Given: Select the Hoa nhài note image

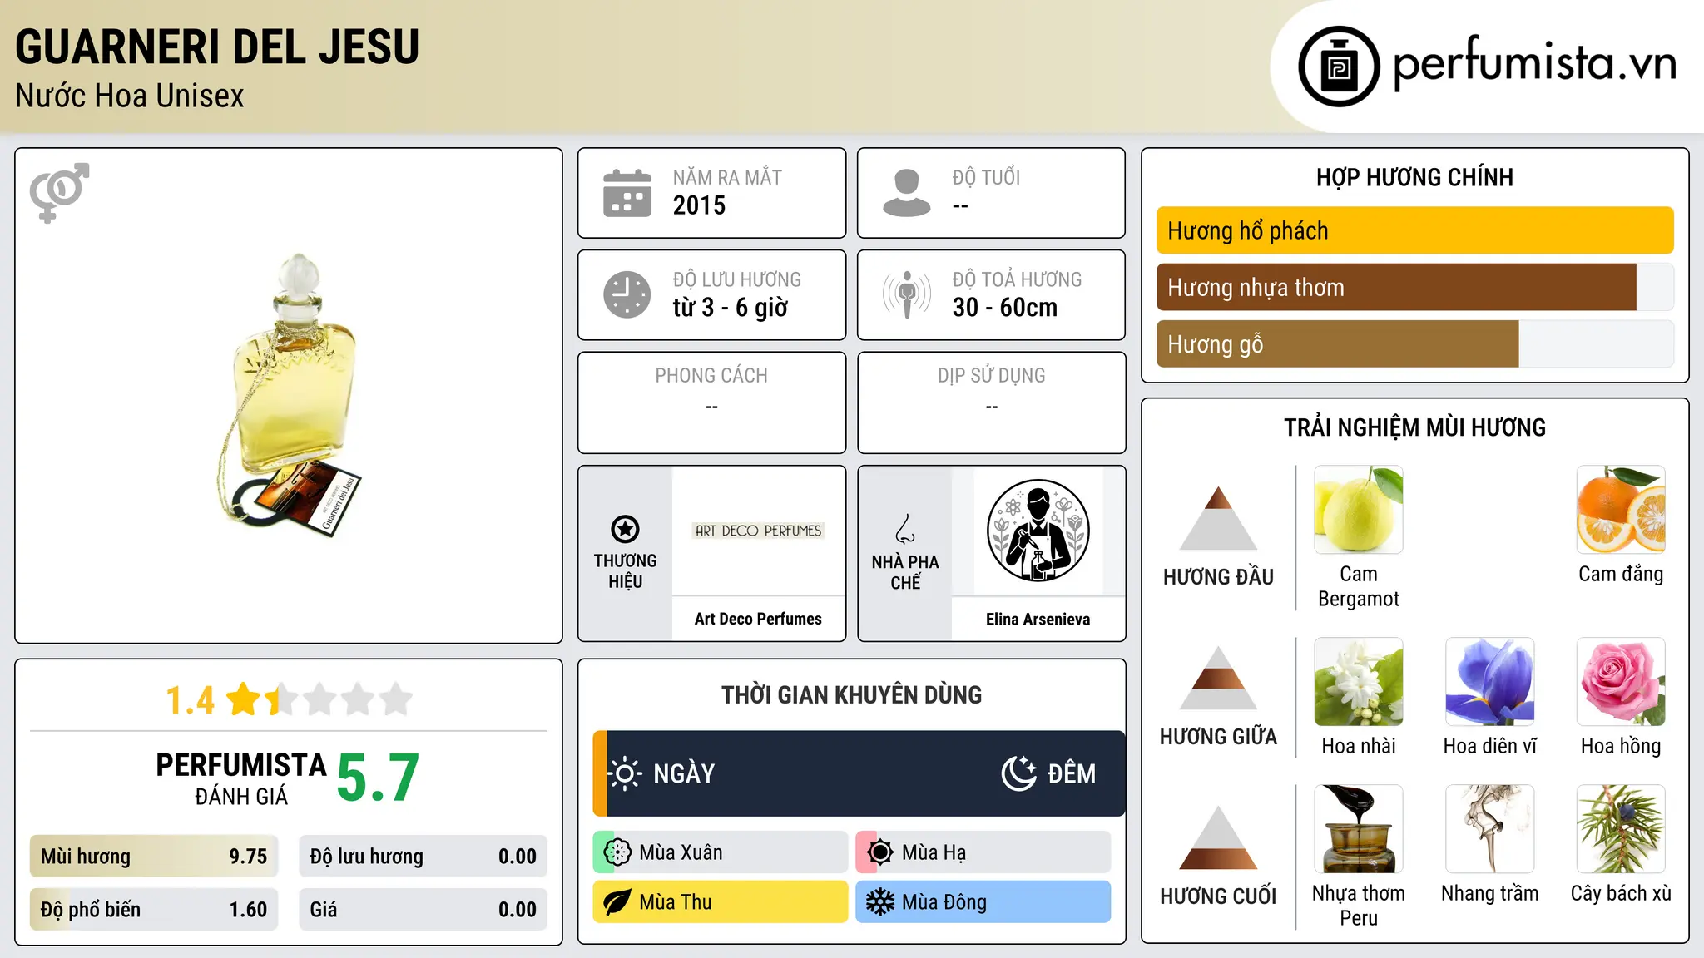Looking at the screenshot, I should (1359, 682).
